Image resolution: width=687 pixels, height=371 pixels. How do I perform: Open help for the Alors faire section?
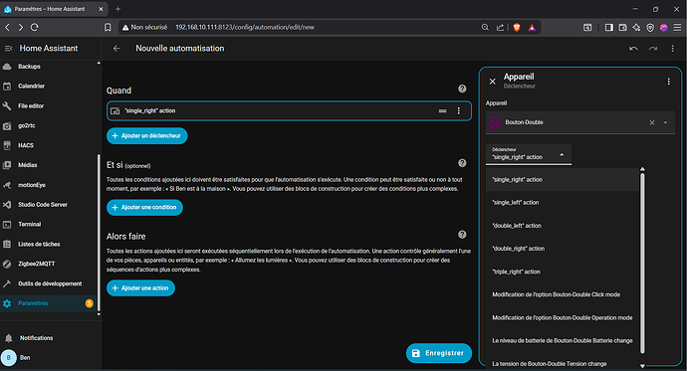[x=462, y=235]
